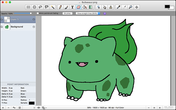This screenshot has height=110, width=176.
Task: Open Layer 1 info settings
Action: click(34, 19)
